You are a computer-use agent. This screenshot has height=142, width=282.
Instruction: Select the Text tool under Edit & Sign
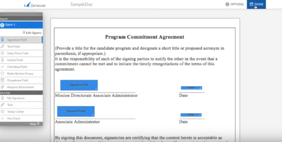click(10, 105)
